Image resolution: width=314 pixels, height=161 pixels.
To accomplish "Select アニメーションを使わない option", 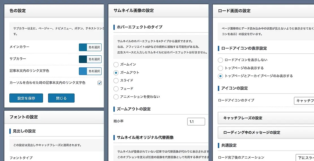I will tap(116, 97).
